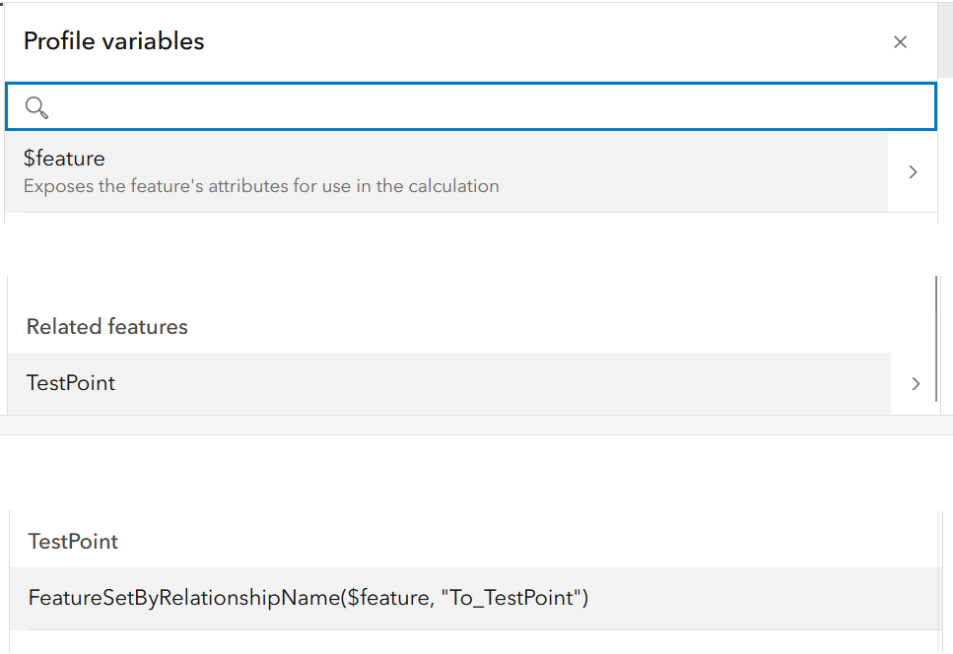Screen dimensions: 953x654
Task: Click the search magnifier icon
Action: click(35, 106)
